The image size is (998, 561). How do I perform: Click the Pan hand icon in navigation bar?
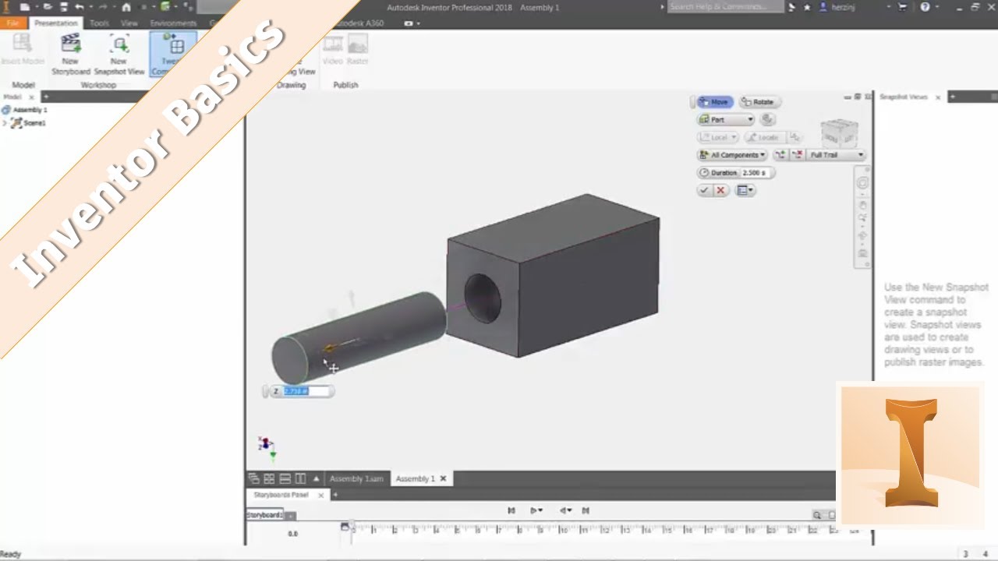point(862,204)
